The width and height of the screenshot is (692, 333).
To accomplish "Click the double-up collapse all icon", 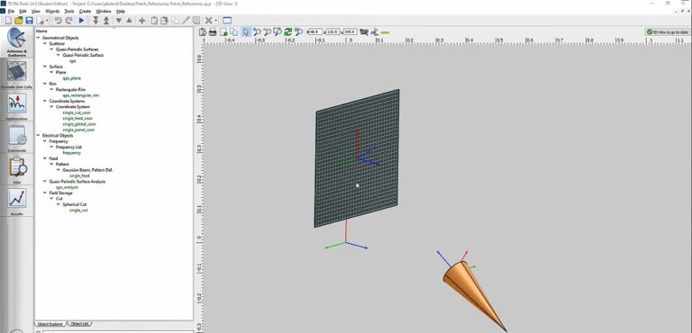I will pos(106,21).
